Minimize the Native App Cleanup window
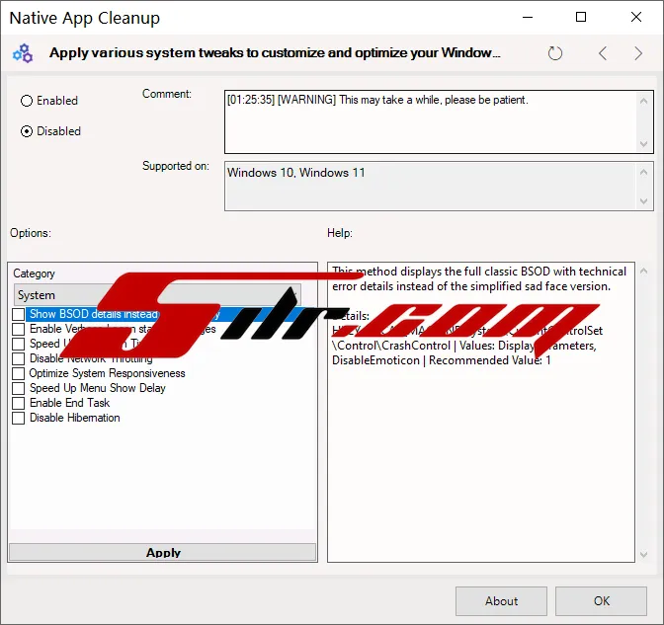664x625 pixels. [528, 18]
